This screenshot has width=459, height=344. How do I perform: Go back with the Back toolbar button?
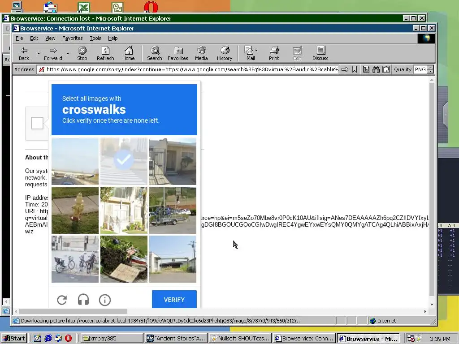(x=24, y=54)
